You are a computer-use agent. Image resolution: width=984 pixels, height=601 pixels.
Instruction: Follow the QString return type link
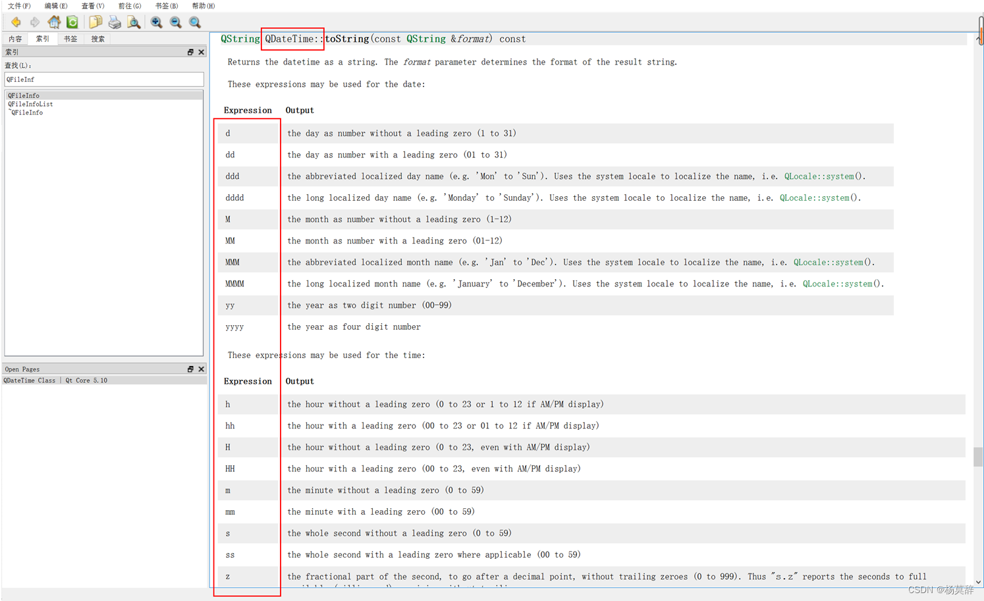pos(240,39)
